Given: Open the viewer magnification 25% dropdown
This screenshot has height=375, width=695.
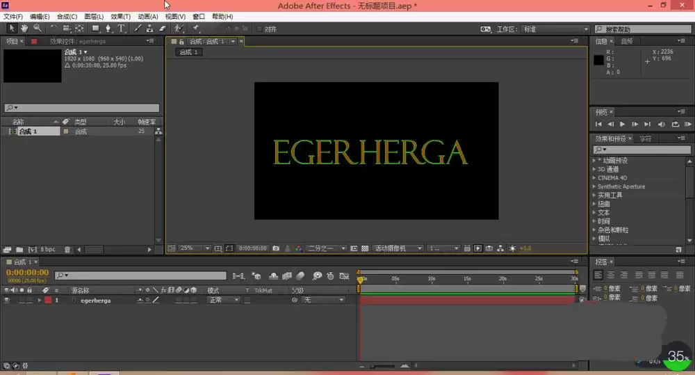Looking at the screenshot, I should 195,248.
